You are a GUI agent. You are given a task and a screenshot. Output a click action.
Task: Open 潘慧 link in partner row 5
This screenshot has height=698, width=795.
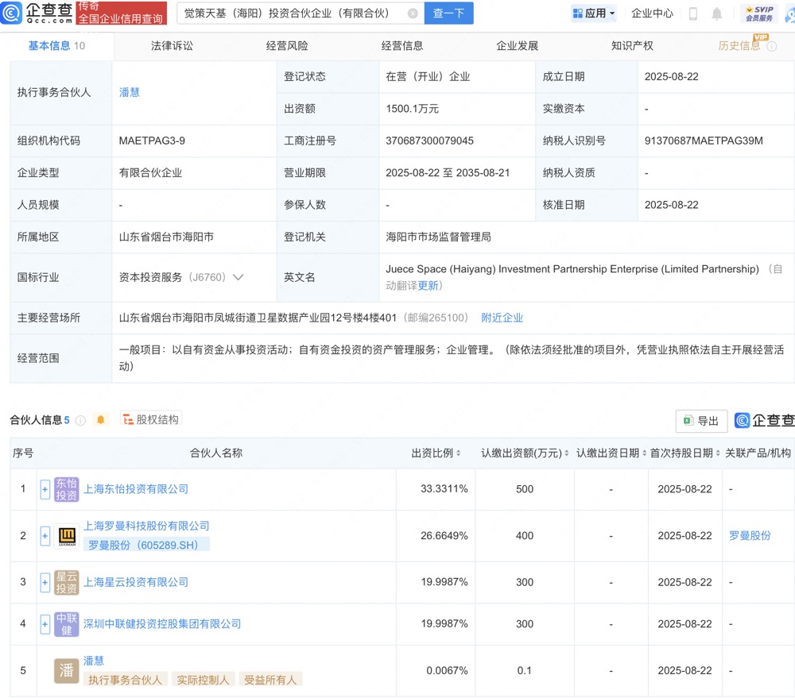[94, 661]
